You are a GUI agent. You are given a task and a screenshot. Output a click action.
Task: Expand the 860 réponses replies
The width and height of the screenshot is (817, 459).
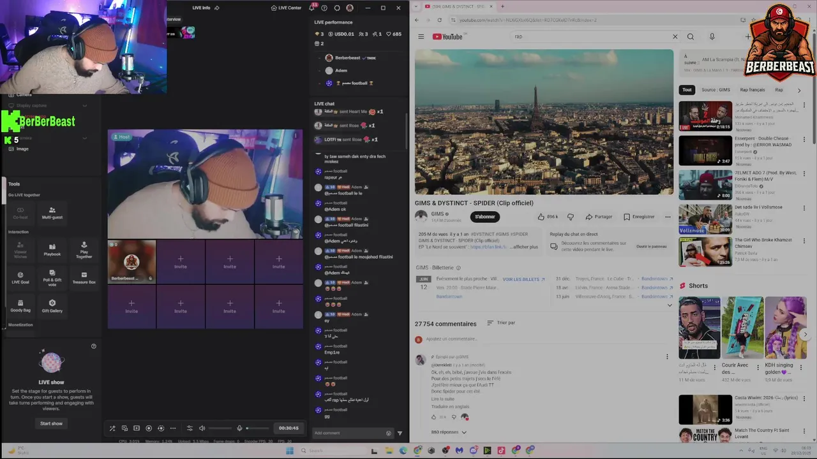449,432
